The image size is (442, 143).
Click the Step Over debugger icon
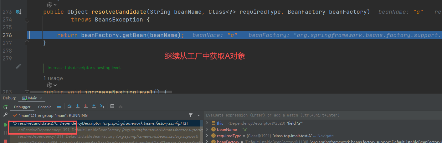point(69,107)
